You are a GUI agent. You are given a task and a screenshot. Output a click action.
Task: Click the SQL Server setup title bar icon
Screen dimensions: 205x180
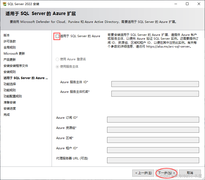click(4, 4)
